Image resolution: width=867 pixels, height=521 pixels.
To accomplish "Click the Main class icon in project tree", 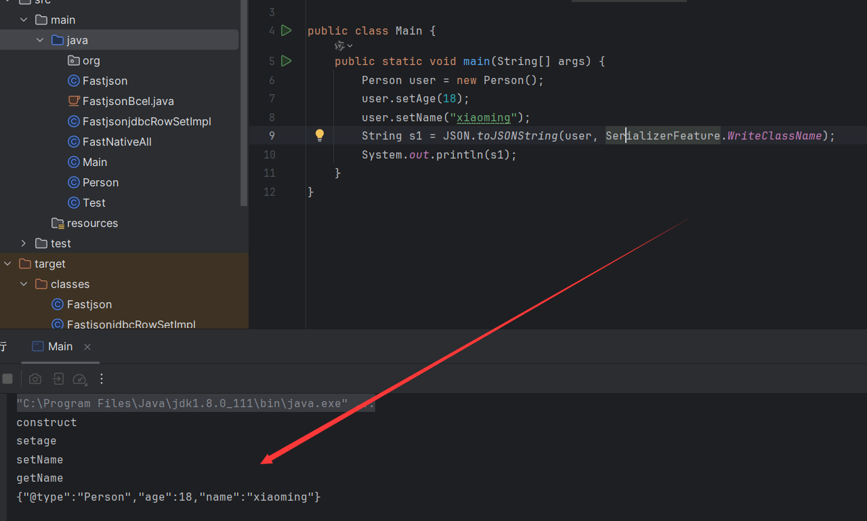I will pyautogui.click(x=74, y=162).
